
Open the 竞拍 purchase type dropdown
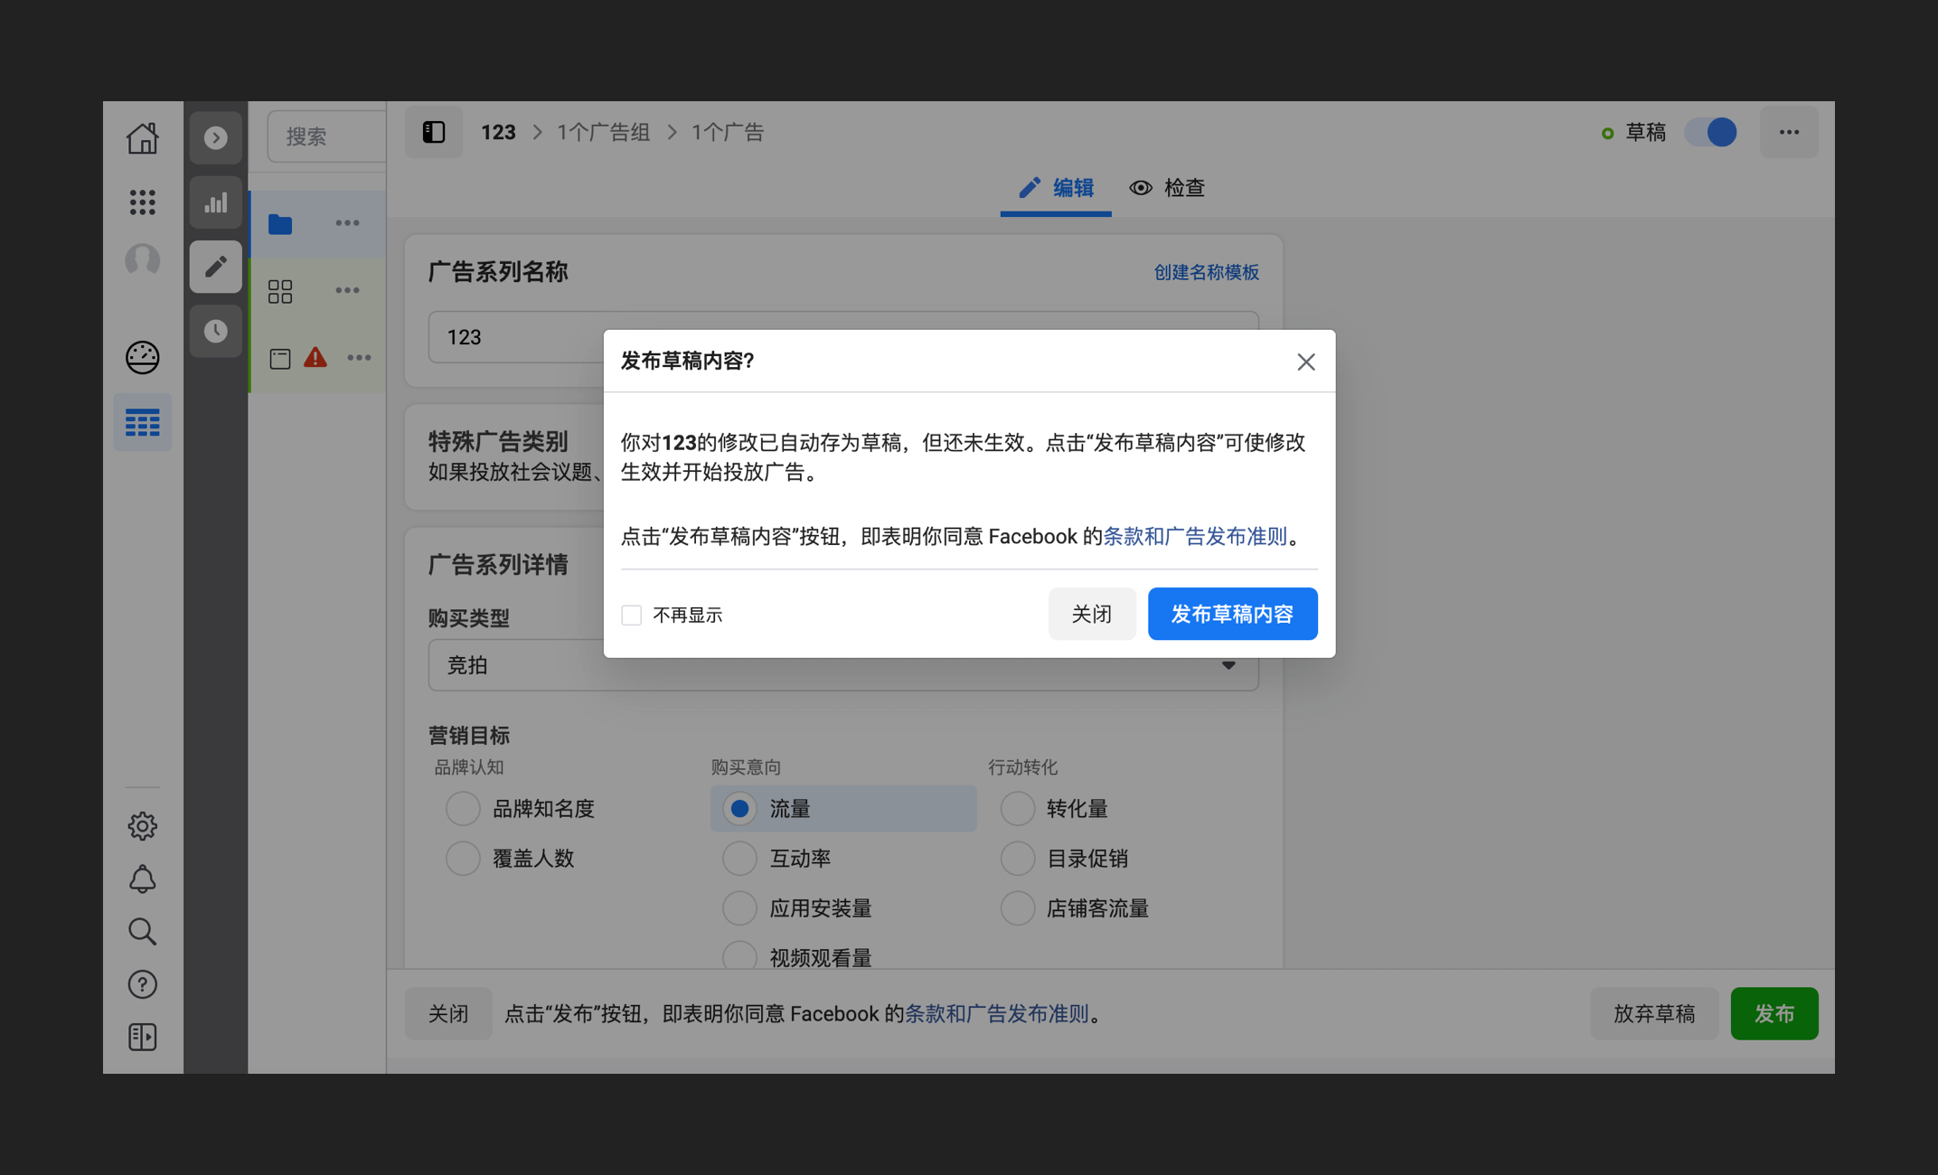click(x=843, y=665)
